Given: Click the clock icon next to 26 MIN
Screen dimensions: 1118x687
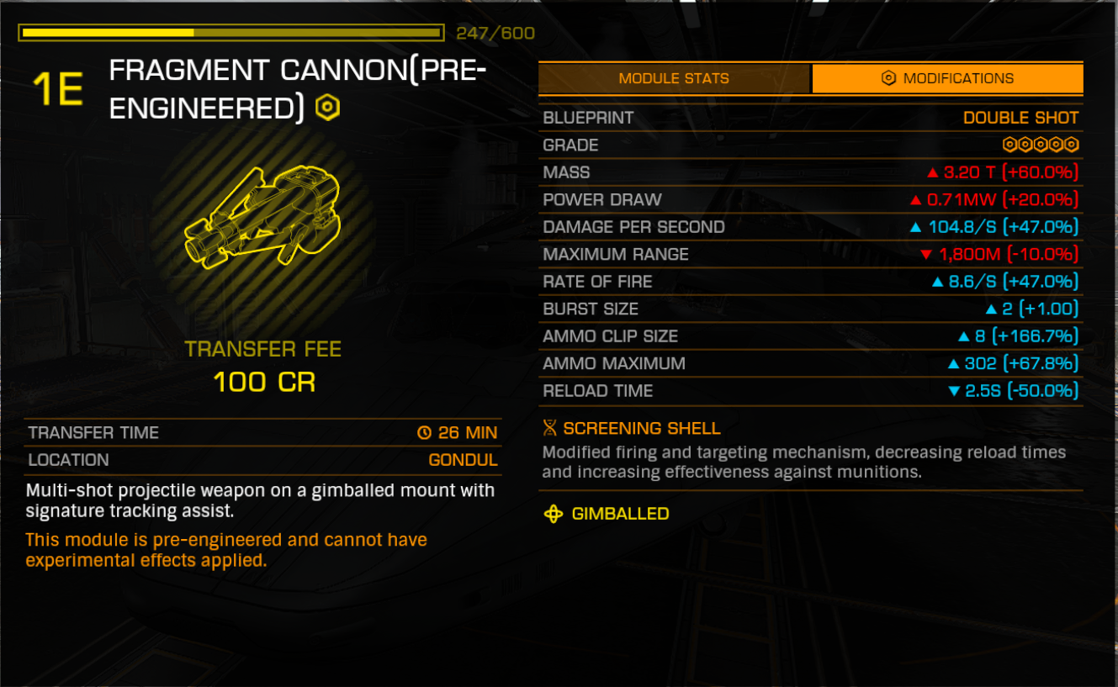Looking at the screenshot, I should pyautogui.click(x=424, y=433).
